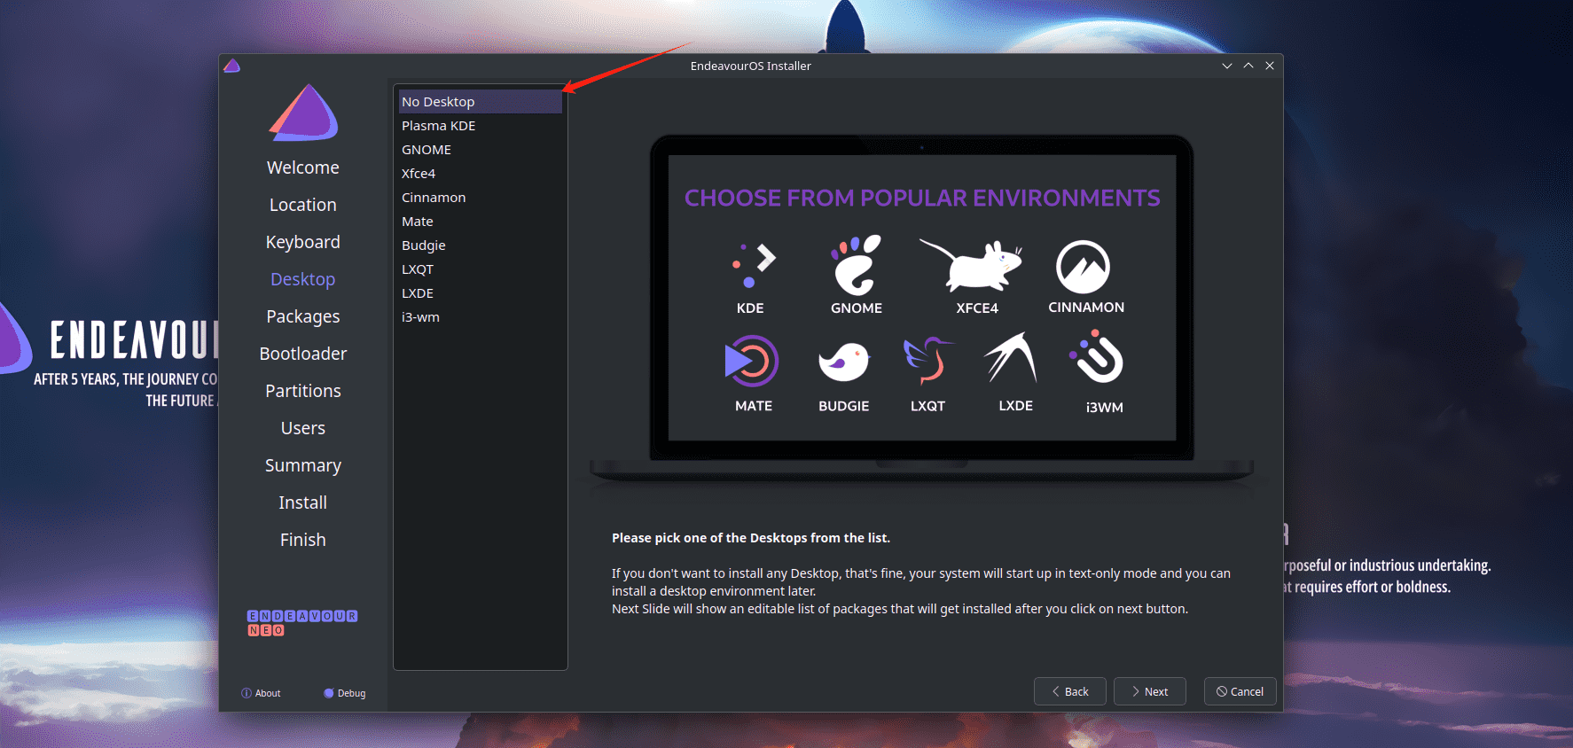Screen dimensions: 1573x748
Task: Open the Users step
Action: pyautogui.click(x=303, y=428)
